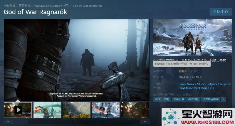Click the release date 2024 年 9 月 19 日
The height and width of the screenshot is (126, 235).
[190, 77]
